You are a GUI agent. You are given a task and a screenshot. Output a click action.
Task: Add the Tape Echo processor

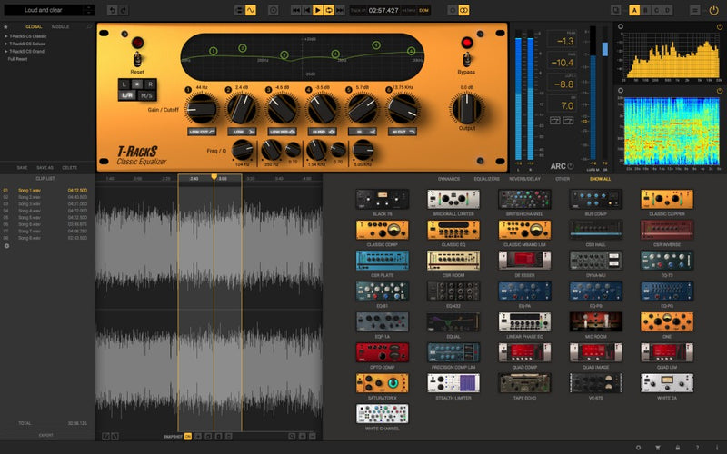pyautogui.click(x=524, y=382)
